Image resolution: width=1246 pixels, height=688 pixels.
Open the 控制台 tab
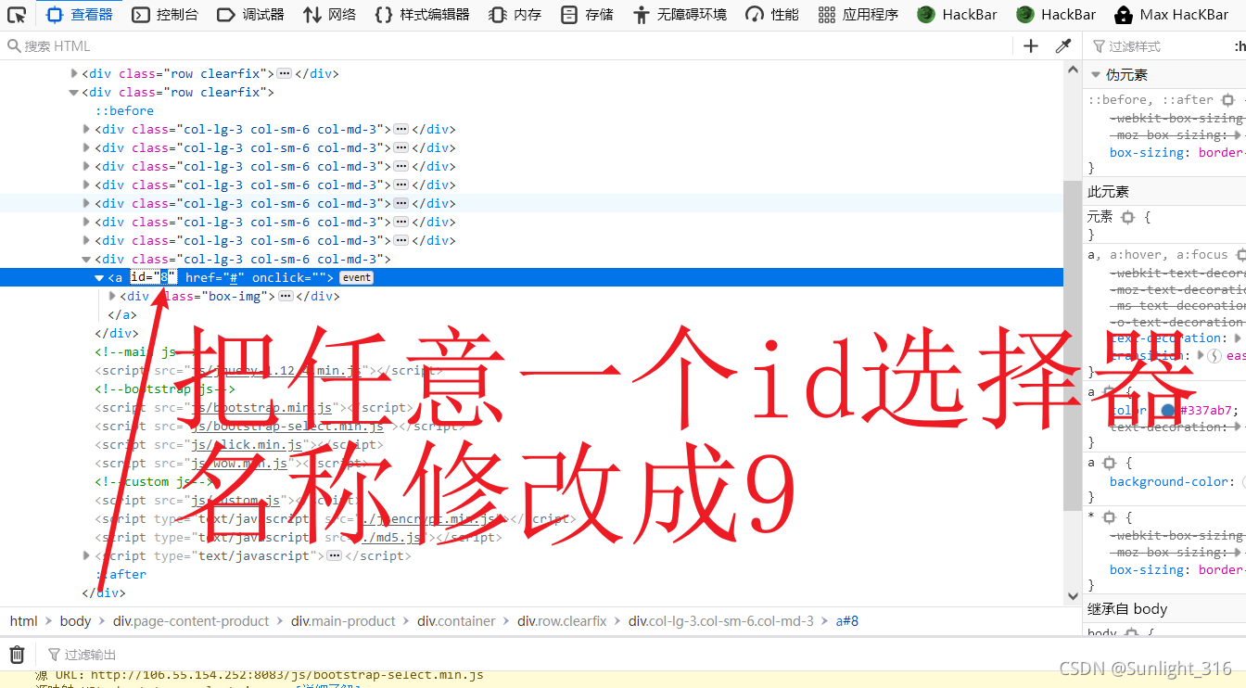(x=164, y=15)
